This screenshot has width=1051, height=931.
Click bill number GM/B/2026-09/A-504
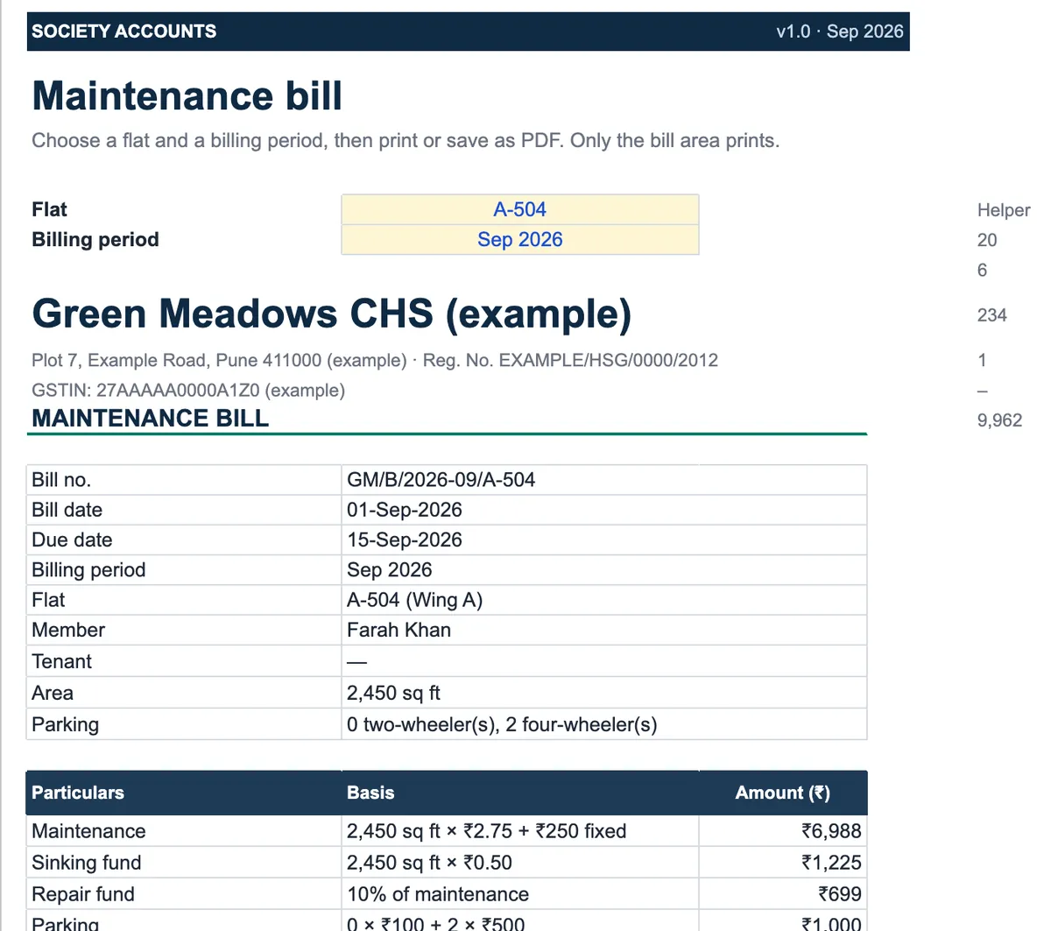tap(441, 480)
